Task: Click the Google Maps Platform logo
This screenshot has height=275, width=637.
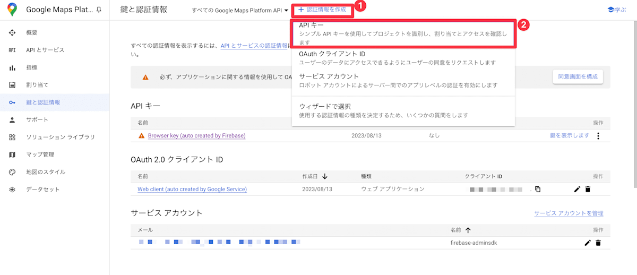Action: tap(12, 10)
